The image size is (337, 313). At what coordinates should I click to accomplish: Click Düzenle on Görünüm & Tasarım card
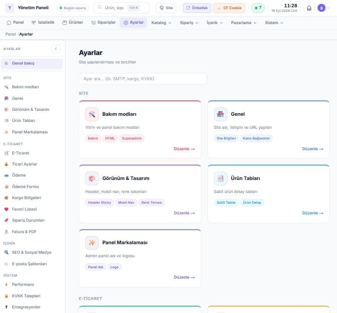(x=184, y=213)
